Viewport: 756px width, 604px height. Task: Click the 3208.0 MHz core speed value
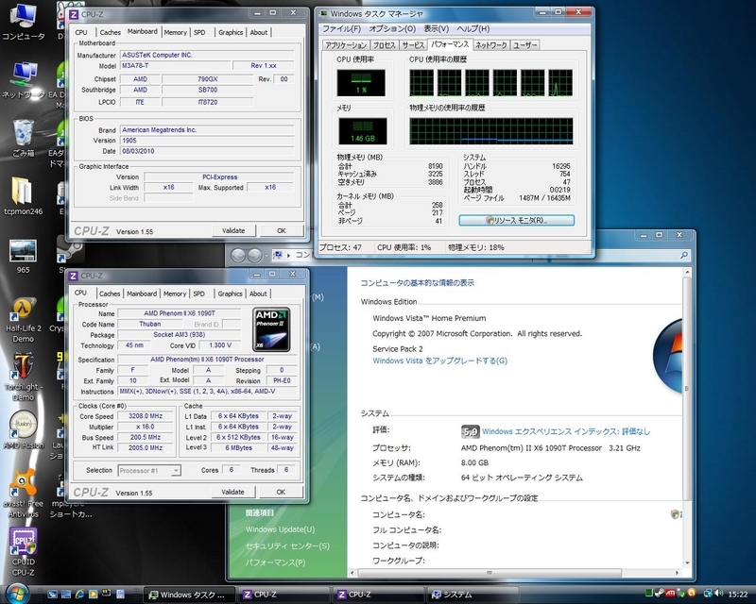pos(146,416)
